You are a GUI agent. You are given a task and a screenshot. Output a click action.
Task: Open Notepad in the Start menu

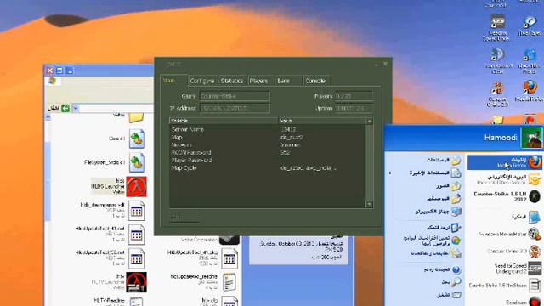505,217
